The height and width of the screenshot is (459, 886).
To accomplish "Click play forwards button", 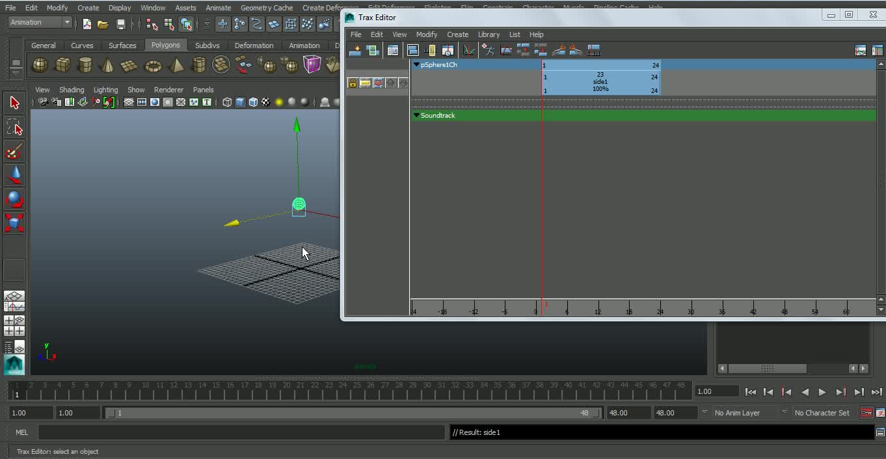I will tap(822, 392).
